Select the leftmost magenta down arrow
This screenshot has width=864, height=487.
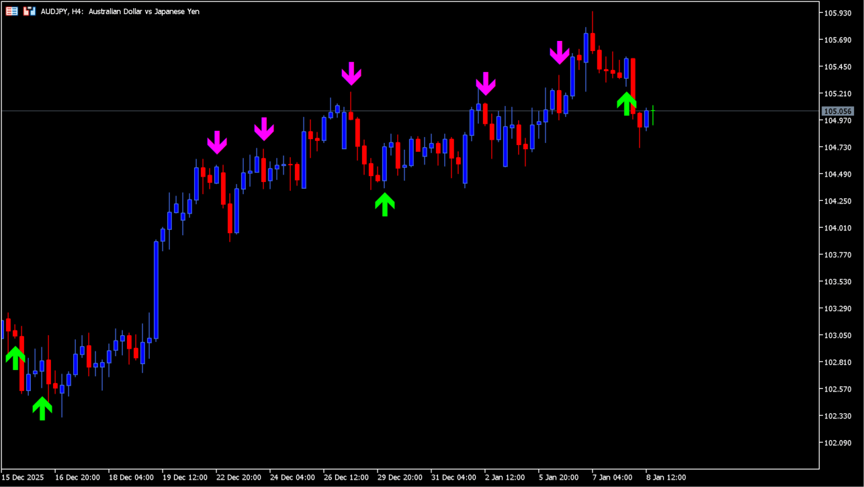coord(216,142)
